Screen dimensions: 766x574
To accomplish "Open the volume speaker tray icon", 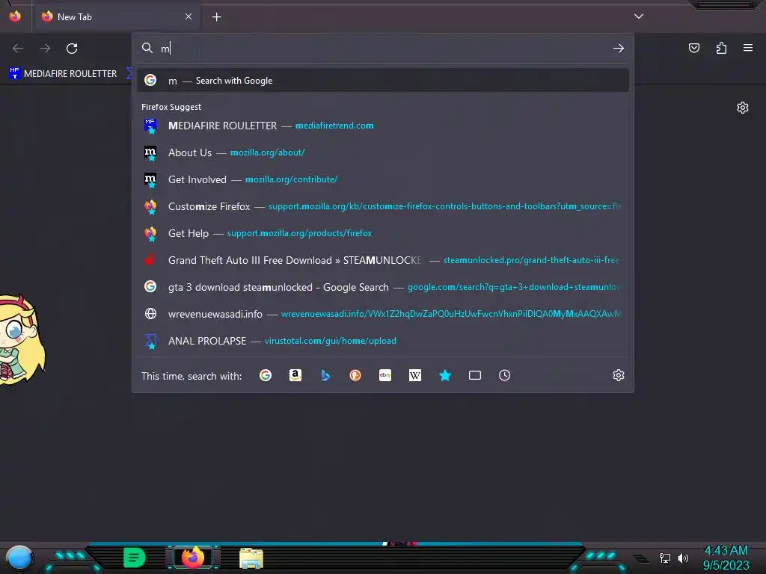I will [x=683, y=558].
